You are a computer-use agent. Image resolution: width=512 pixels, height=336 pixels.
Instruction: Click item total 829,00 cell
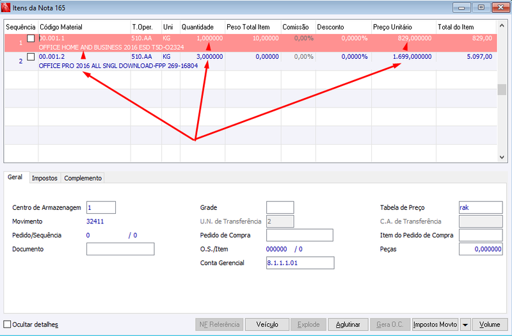click(x=483, y=38)
